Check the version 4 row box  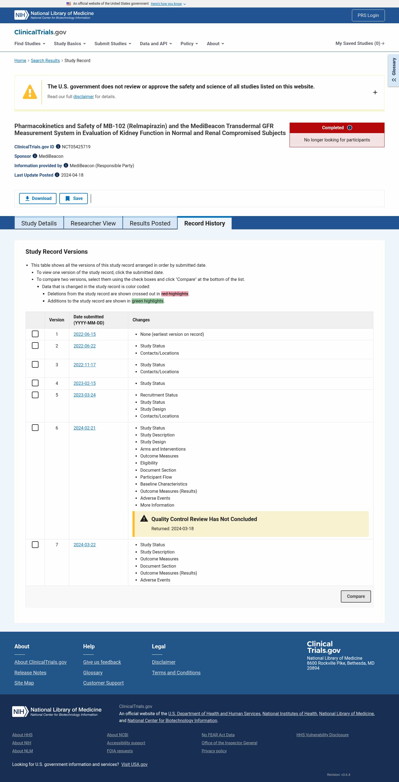(x=35, y=383)
